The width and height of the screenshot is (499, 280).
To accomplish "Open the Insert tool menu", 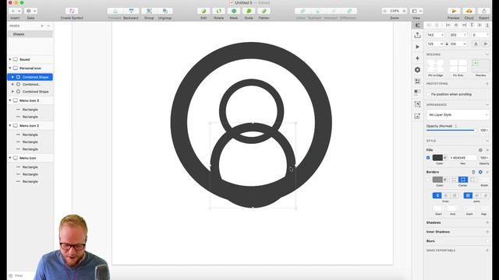I will [15, 11].
